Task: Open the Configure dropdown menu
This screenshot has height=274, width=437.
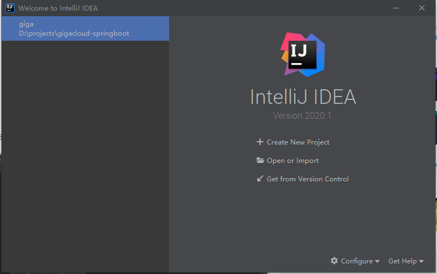Action: click(x=355, y=261)
